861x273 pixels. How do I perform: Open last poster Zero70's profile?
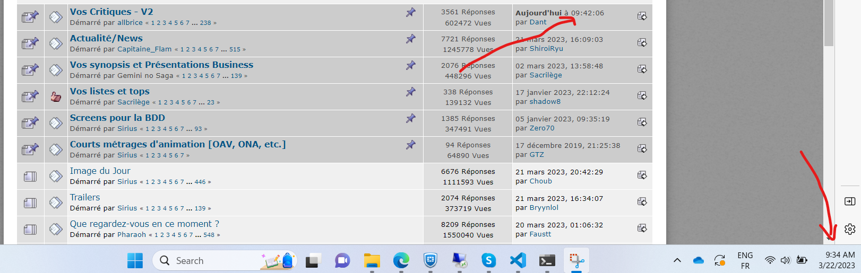542,128
